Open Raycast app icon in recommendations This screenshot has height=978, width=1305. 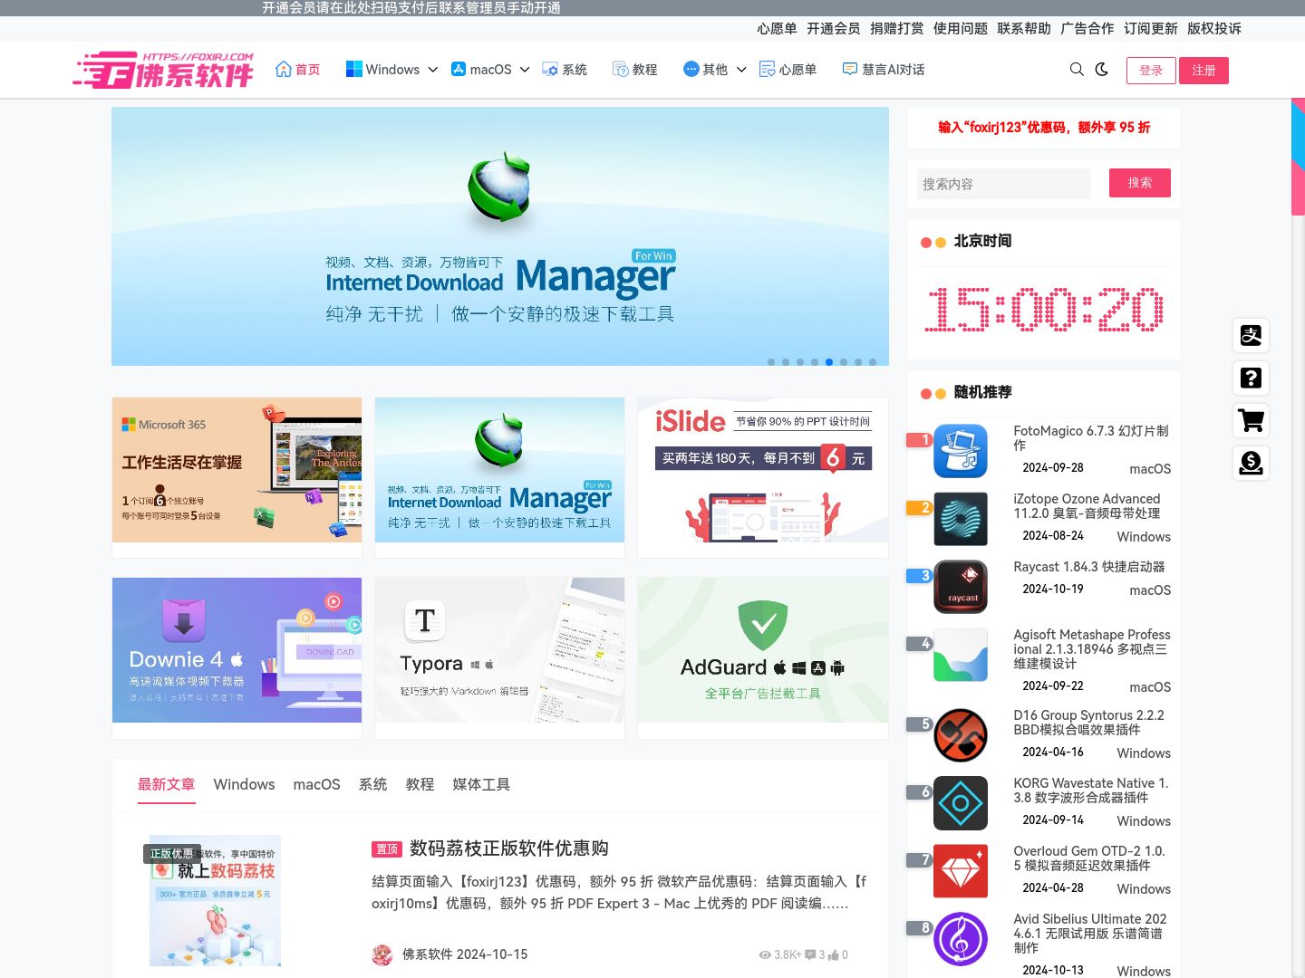tap(961, 587)
